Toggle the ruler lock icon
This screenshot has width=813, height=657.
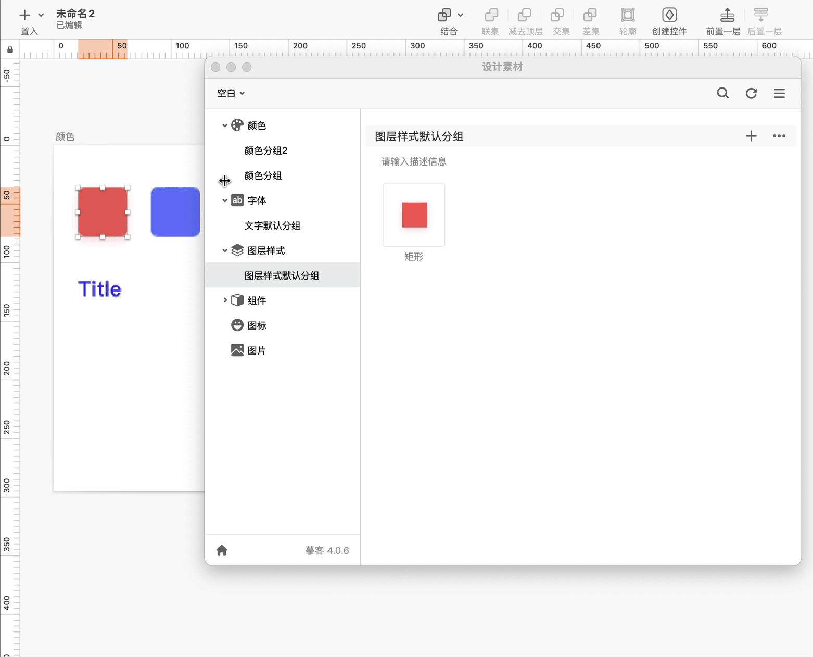tap(10, 49)
